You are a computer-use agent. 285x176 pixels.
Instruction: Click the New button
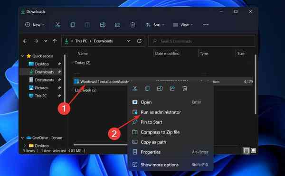(x=35, y=25)
